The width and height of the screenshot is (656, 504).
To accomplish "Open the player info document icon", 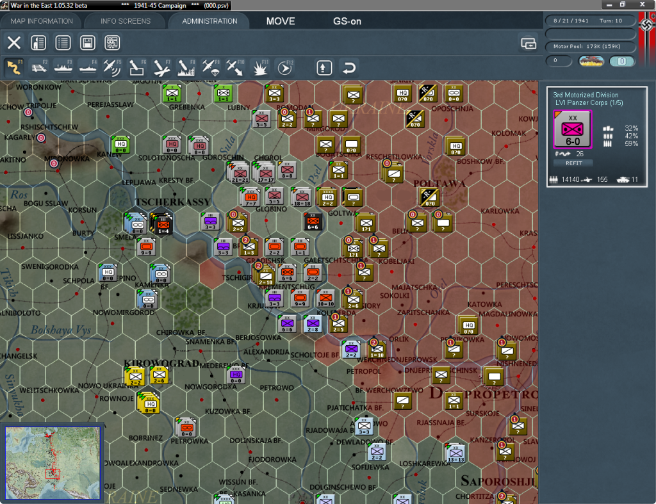I will (x=38, y=43).
